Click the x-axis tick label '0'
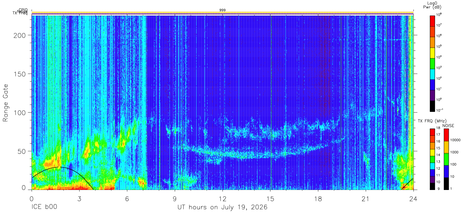The image size is (465, 215). click(x=32, y=199)
